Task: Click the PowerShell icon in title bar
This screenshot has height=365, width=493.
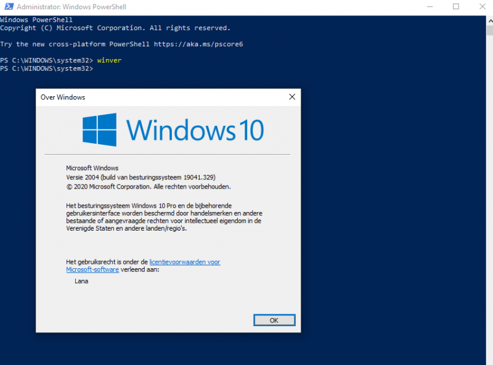Action: [x=7, y=7]
